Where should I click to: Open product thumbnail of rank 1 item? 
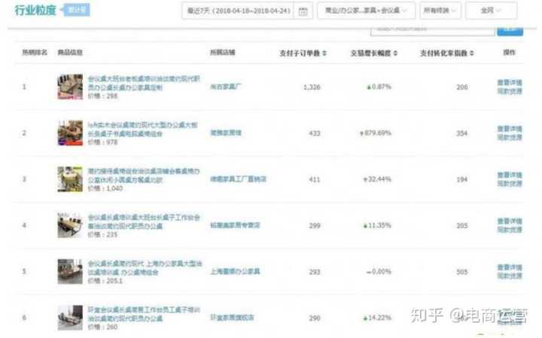click(70, 87)
